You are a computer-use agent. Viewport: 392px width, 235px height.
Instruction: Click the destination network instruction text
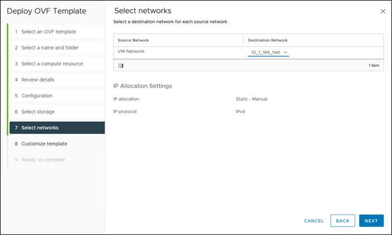pos(171,22)
